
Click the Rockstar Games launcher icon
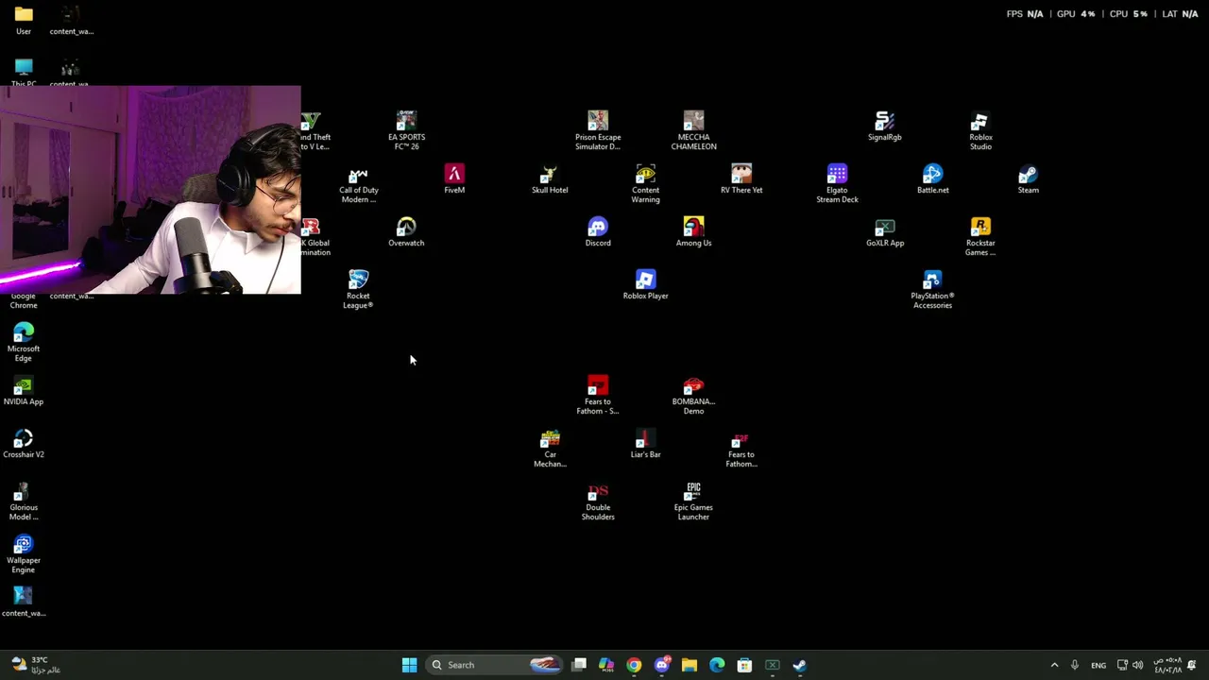click(980, 236)
